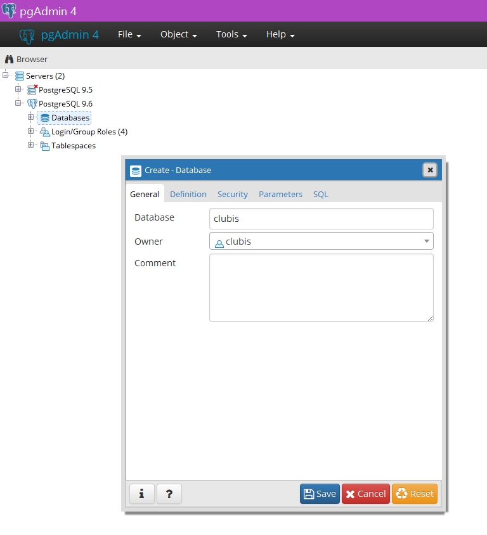This screenshot has height=535, width=487.
Task: Switch to the General tab
Action: tap(145, 194)
